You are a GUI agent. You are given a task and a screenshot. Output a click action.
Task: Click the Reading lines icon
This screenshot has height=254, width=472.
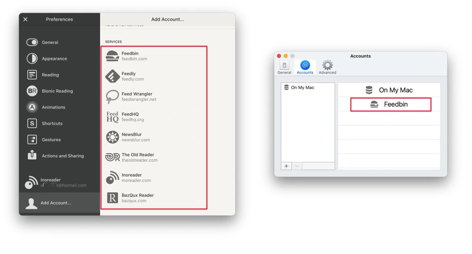[x=32, y=74]
